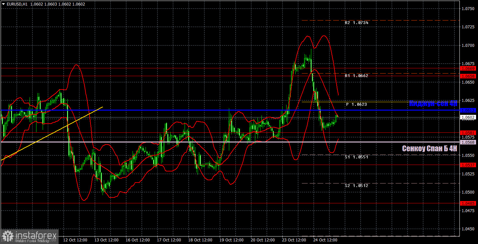Click the 18 Oct 12:00 time axis label

pyautogui.click(x=200, y=240)
